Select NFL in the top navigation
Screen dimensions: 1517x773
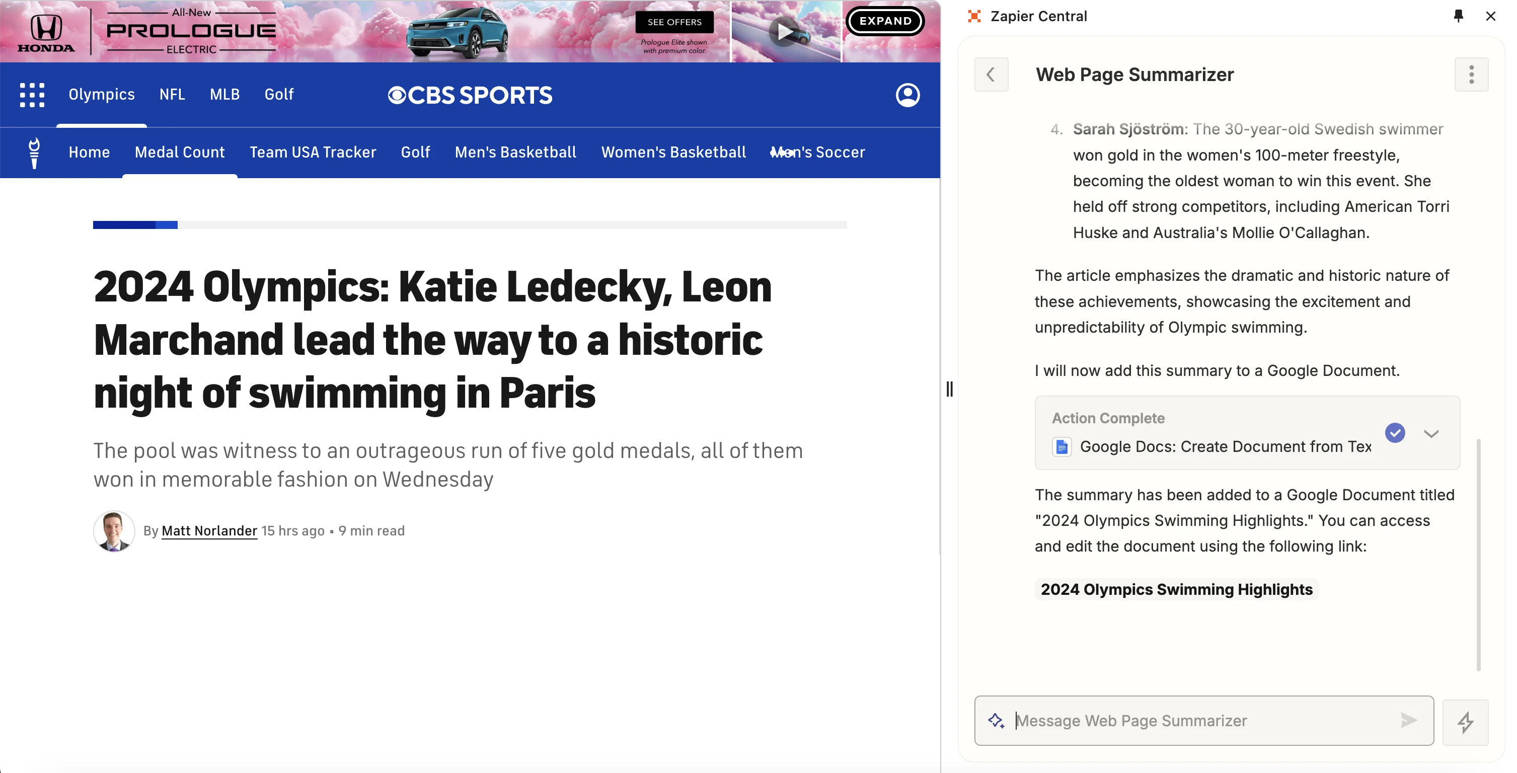[x=172, y=95]
